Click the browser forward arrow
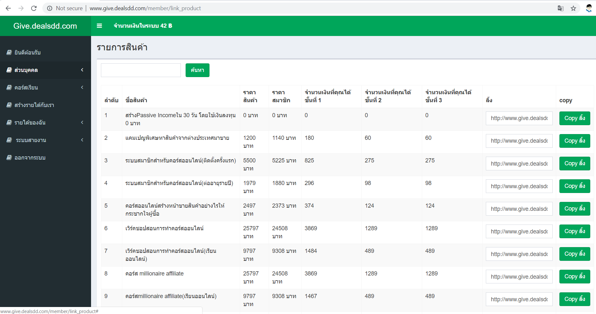The image size is (596, 314). click(x=21, y=8)
